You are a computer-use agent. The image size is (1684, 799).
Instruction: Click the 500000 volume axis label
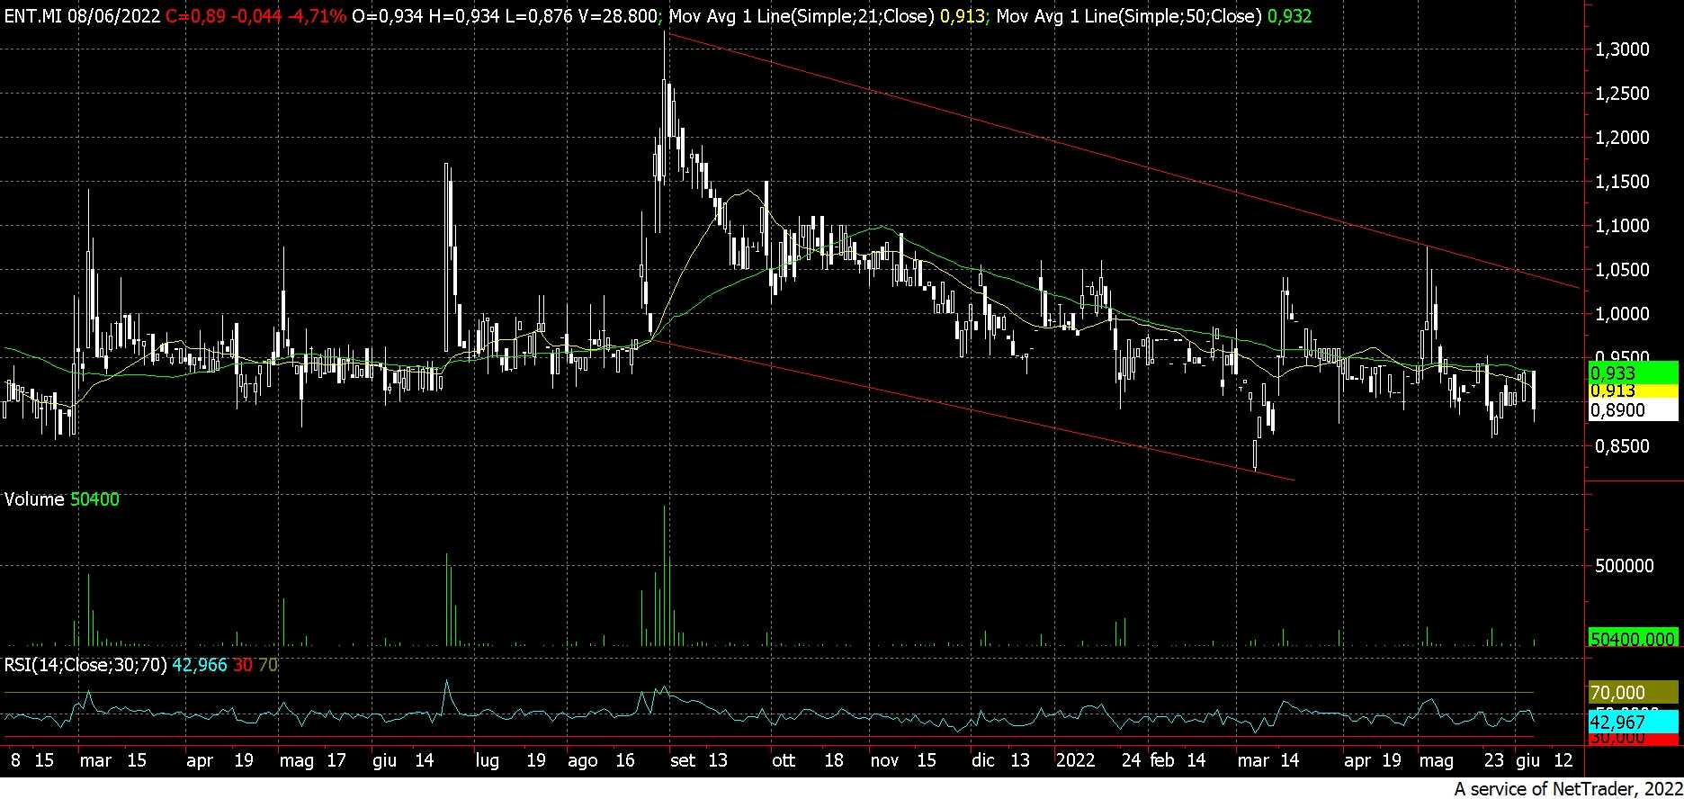tap(1623, 566)
